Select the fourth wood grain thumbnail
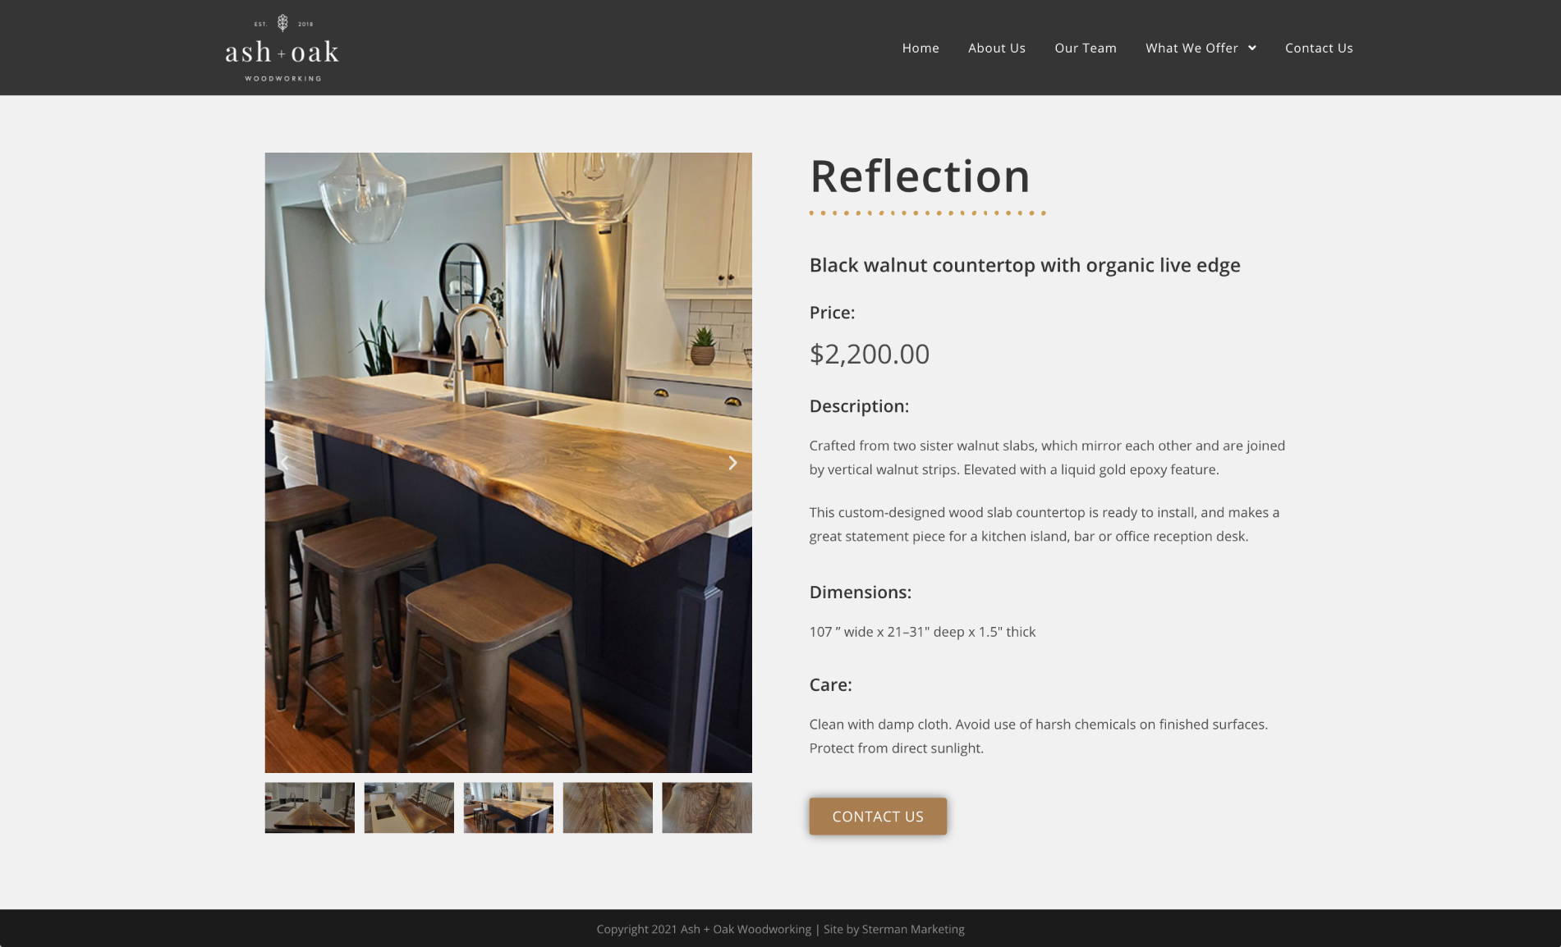Screen dimensions: 1561x947 [608, 807]
